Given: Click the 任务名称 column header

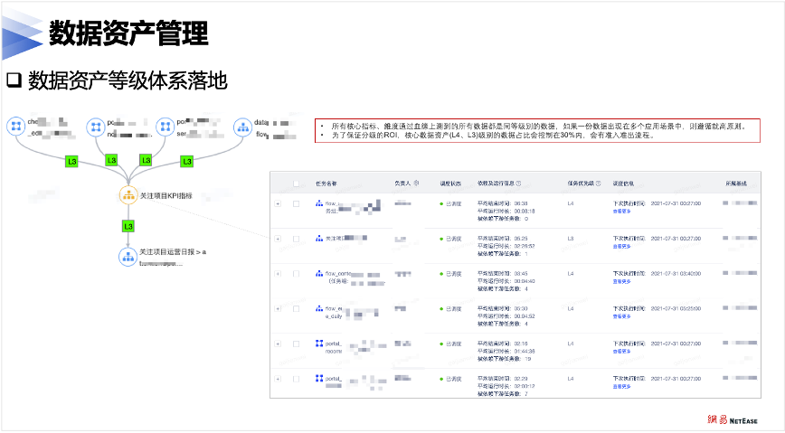Looking at the screenshot, I should tap(326, 184).
